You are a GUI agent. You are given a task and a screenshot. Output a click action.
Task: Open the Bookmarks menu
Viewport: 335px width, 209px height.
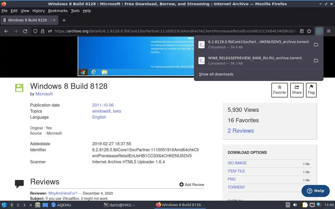(x=58, y=11)
